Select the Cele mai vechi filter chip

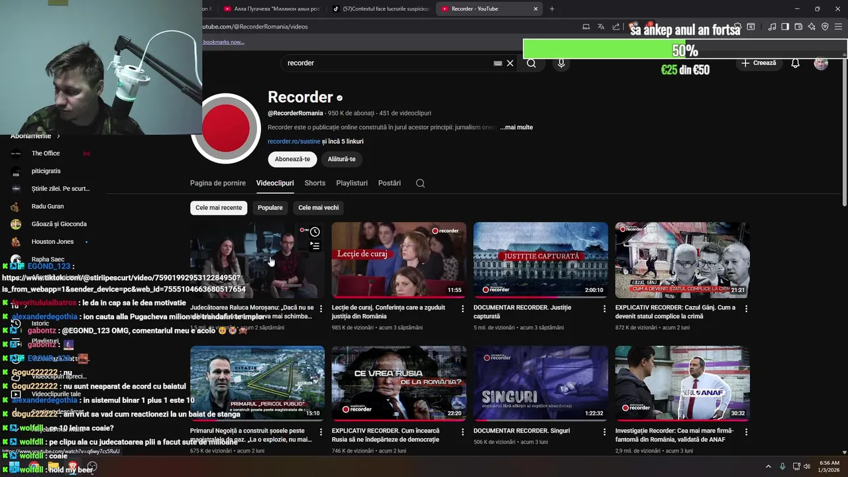click(319, 207)
